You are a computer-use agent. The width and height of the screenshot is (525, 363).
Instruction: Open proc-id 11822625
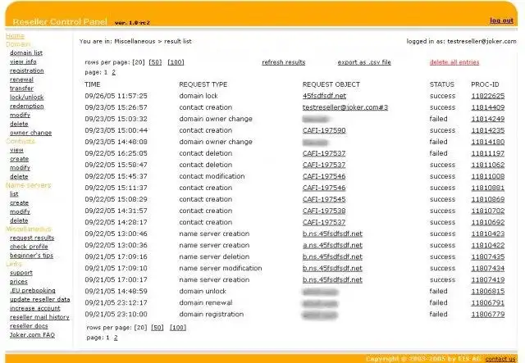click(488, 96)
